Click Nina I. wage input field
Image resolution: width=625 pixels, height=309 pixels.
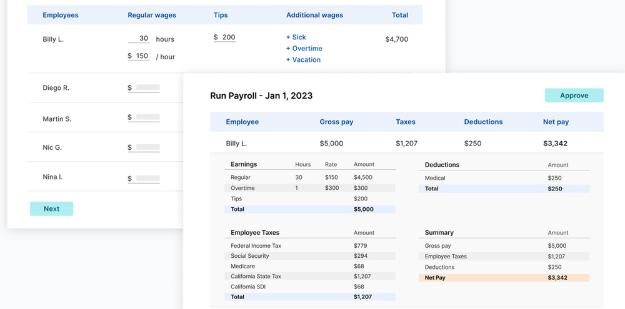pos(144,179)
